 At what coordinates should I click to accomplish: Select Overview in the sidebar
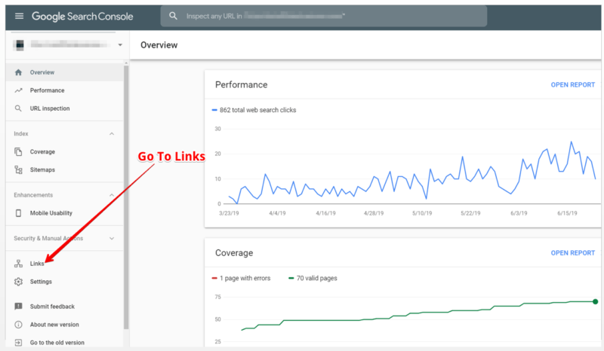tap(65, 72)
